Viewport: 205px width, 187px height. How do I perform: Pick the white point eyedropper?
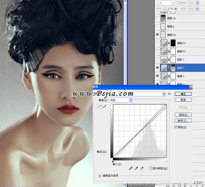pyautogui.click(x=142, y=169)
